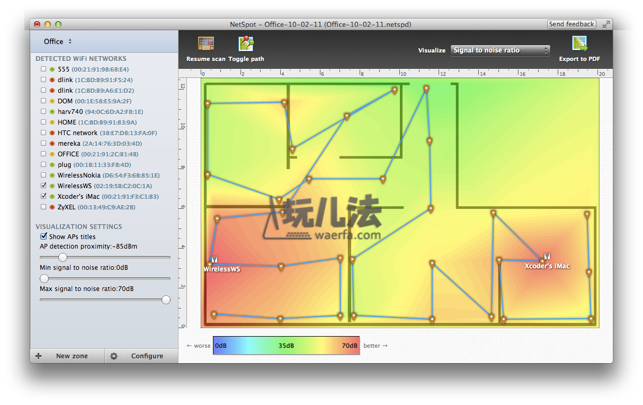Open the Office zone selector dropdown
Screen dimensions: 643x405
[x=58, y=41]
